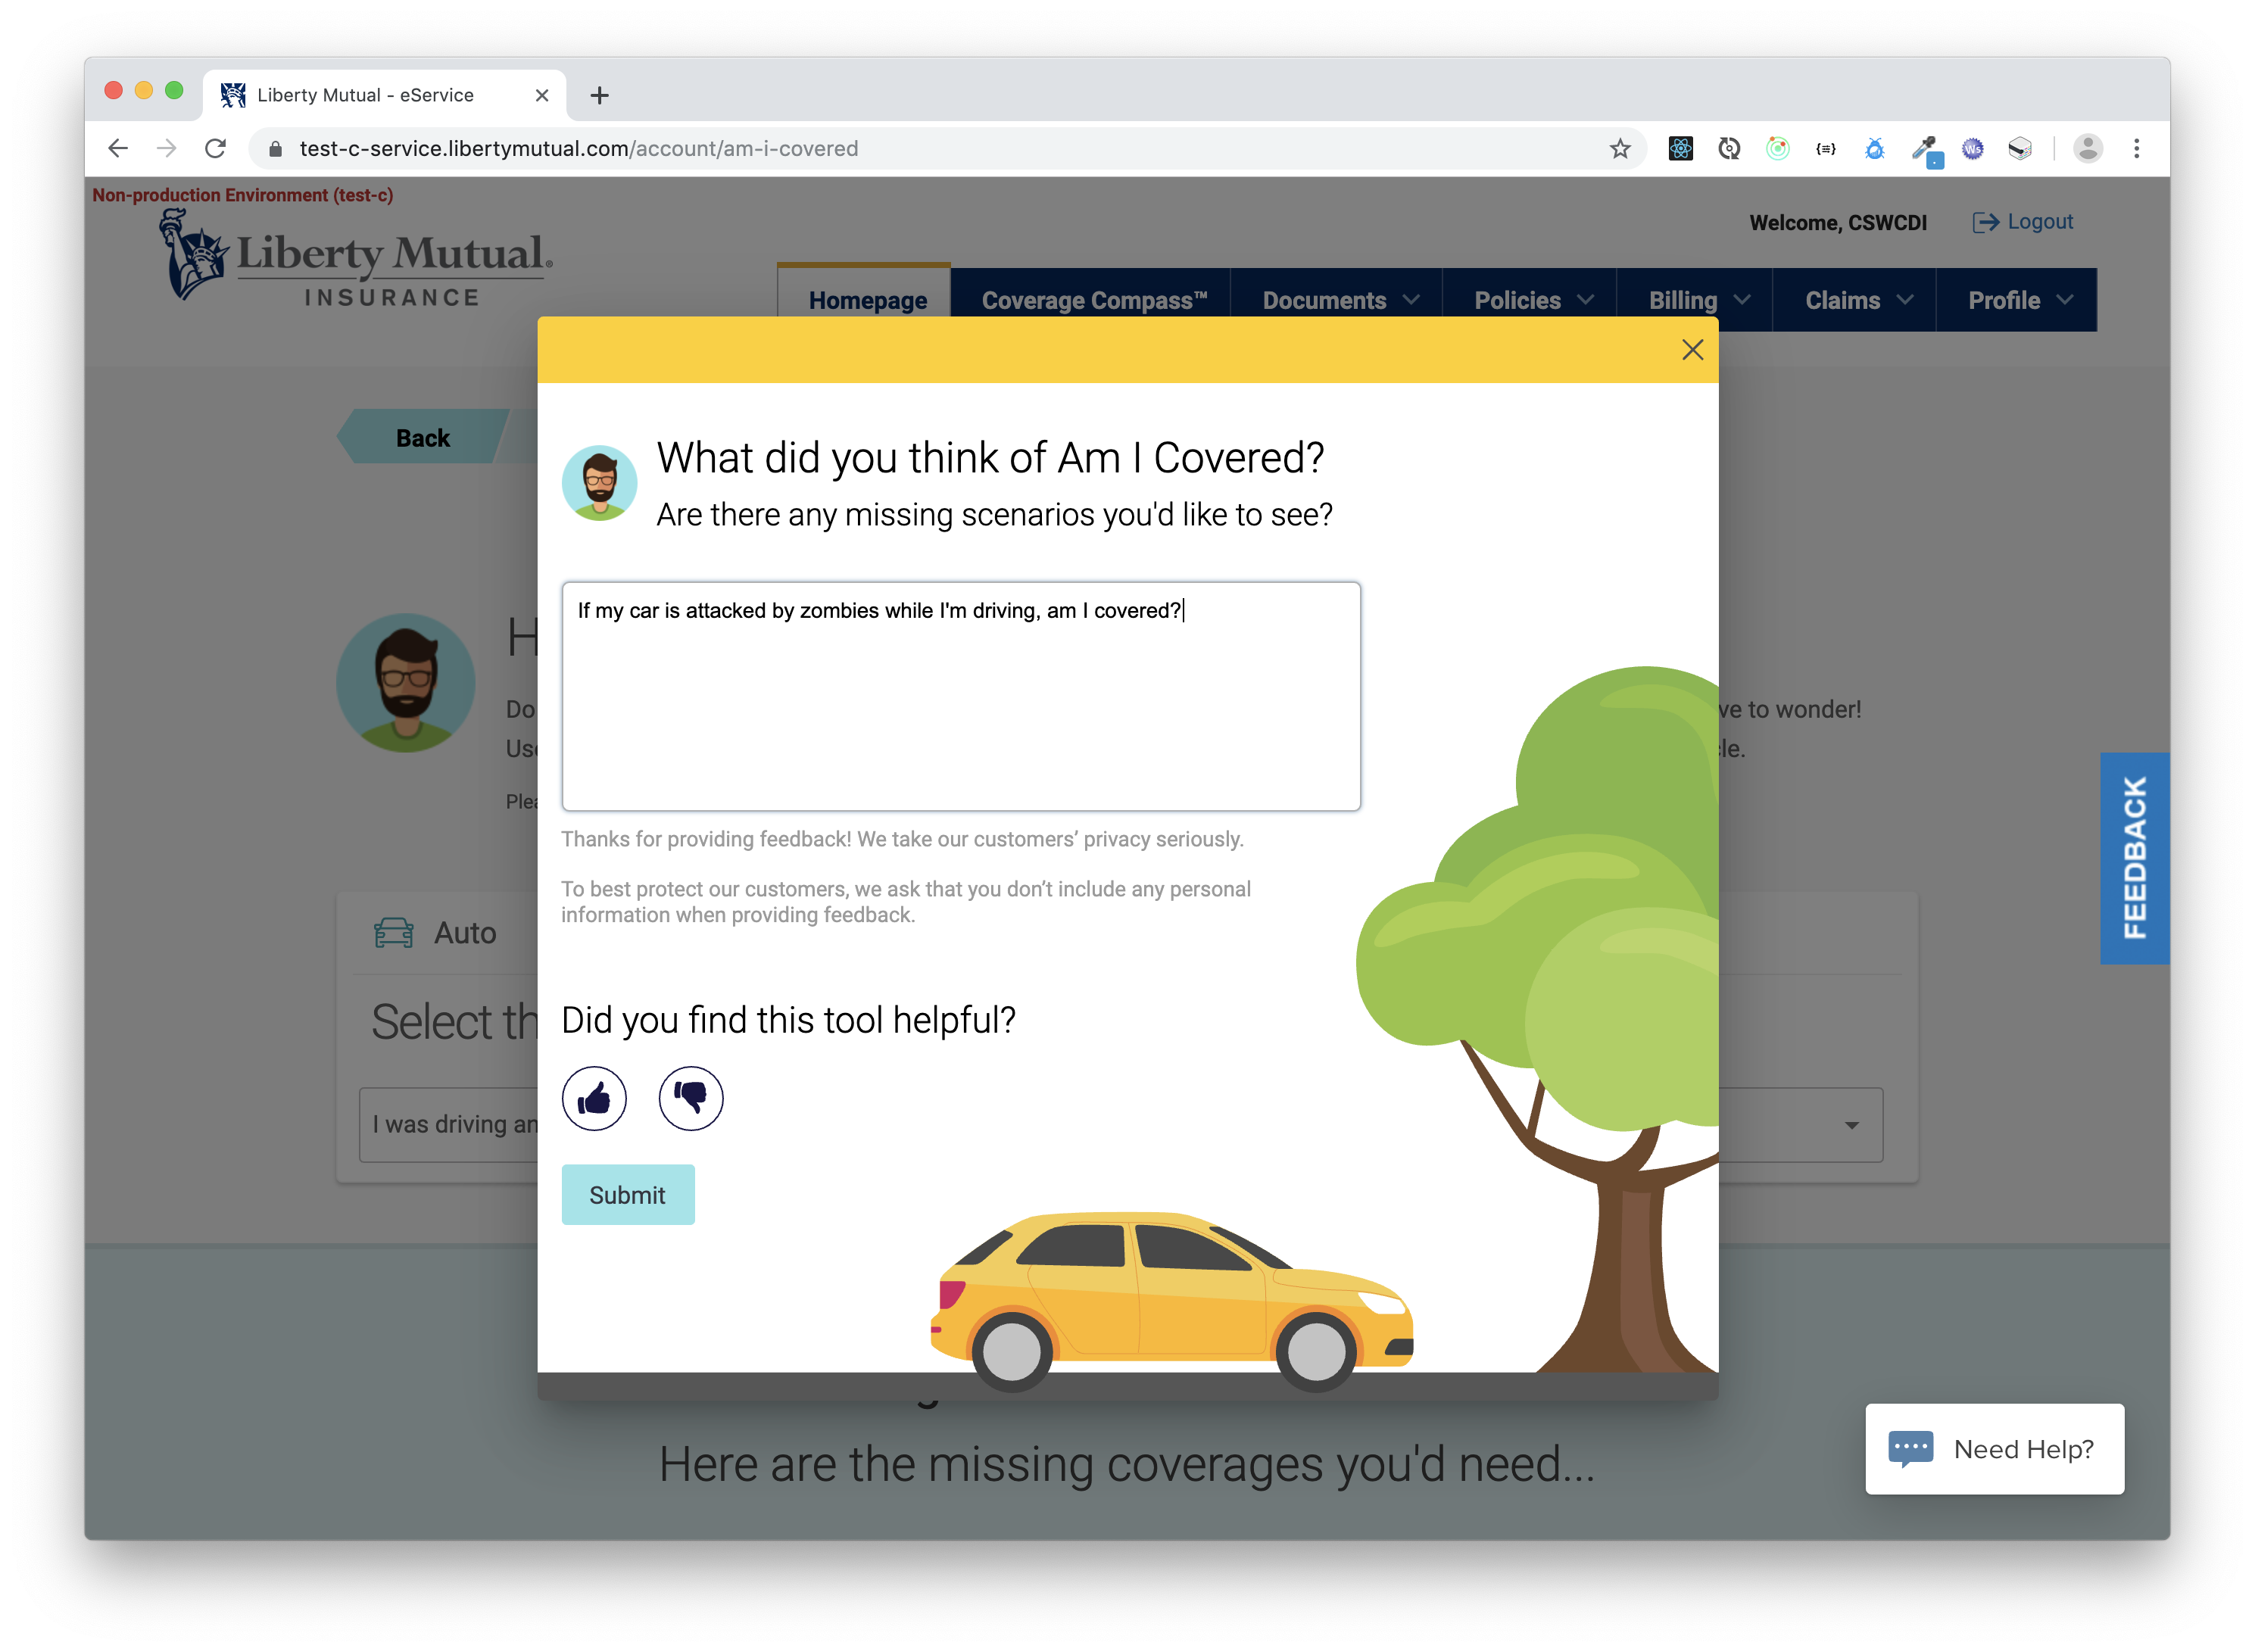Click the thumbs down not helpful icon
Image resolution: width=2255 pixels, height=1652 pixels.
[x=690, y=1098]
